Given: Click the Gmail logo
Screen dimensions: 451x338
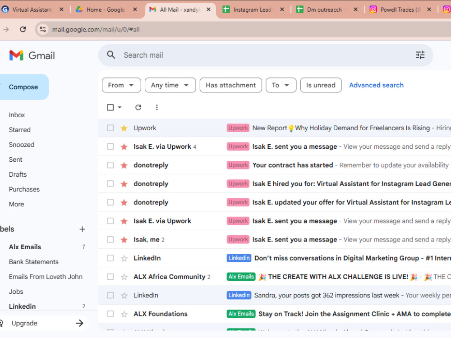Looking at the screenshot, I should [32, 55].
